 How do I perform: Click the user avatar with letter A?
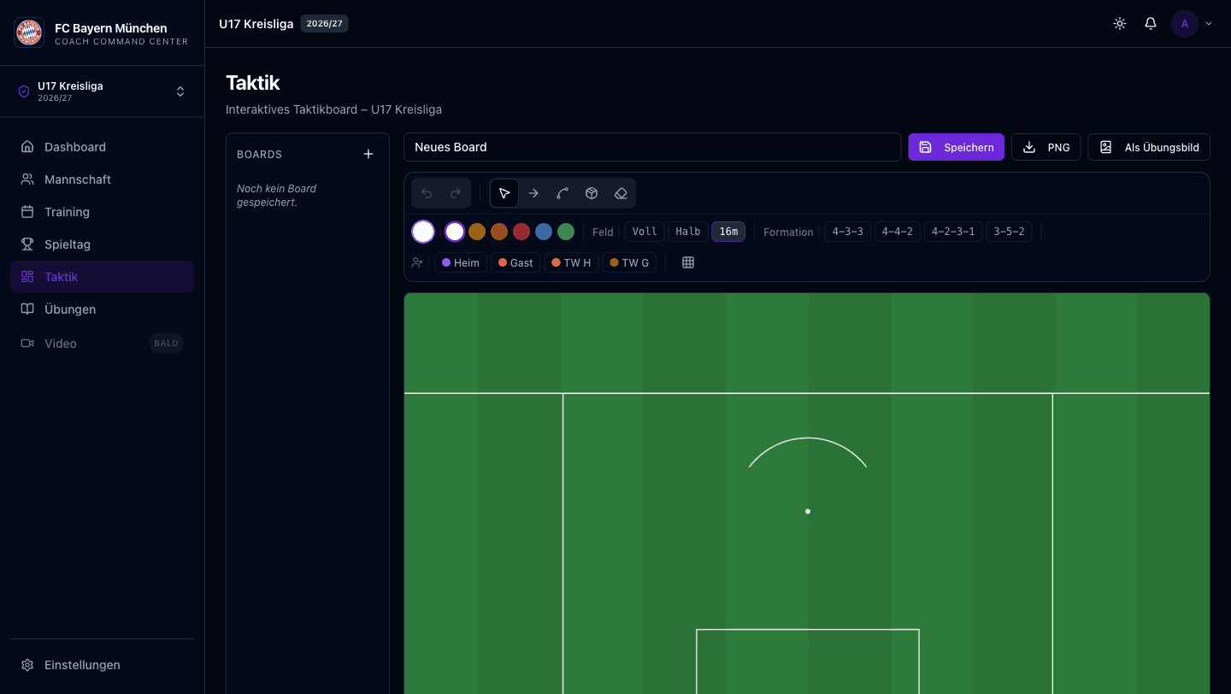[x=1185, y=24]
